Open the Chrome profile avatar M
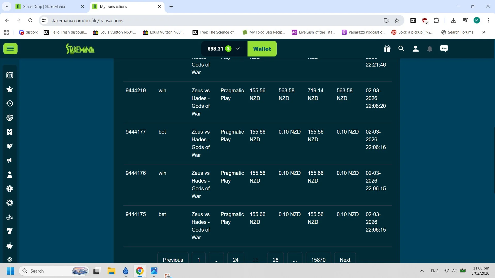The height and width of the screenshot is (278, 495). (x=477, y=20)
